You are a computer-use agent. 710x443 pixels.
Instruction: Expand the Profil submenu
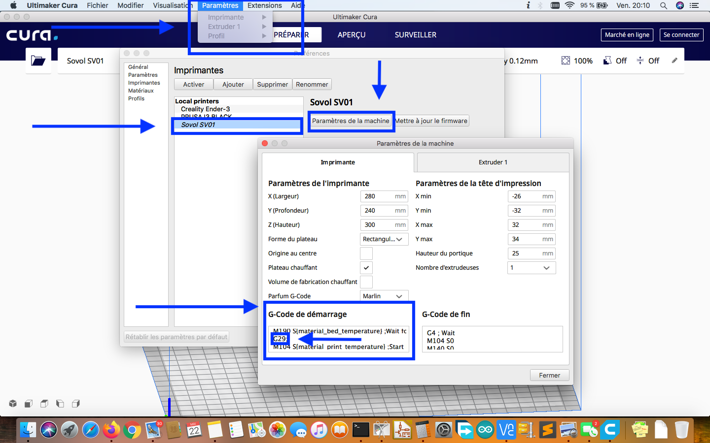point(235,36)
